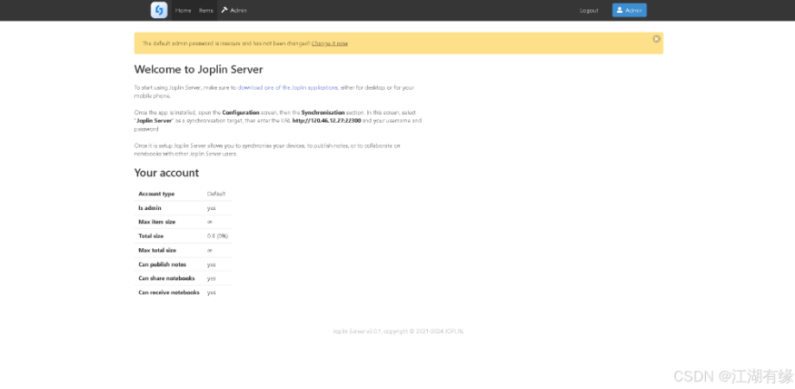Click the Logout link
Screen dimensions: 795x389
pos(588,10)
